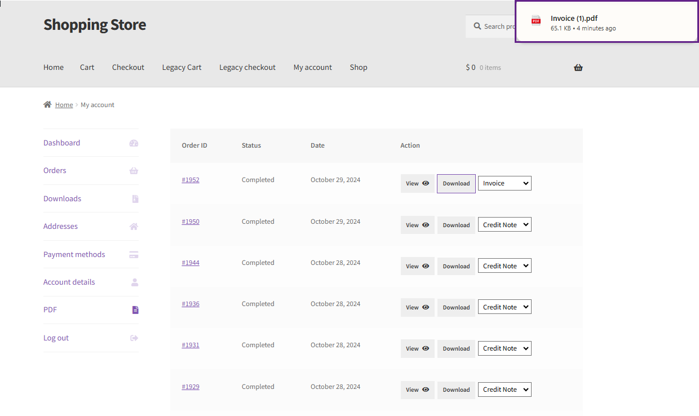Click the Account details person icon

pos(135,282)
